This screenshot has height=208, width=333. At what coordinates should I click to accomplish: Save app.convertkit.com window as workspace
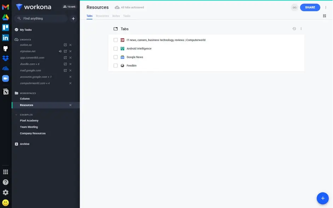click(x=65, y=58)
